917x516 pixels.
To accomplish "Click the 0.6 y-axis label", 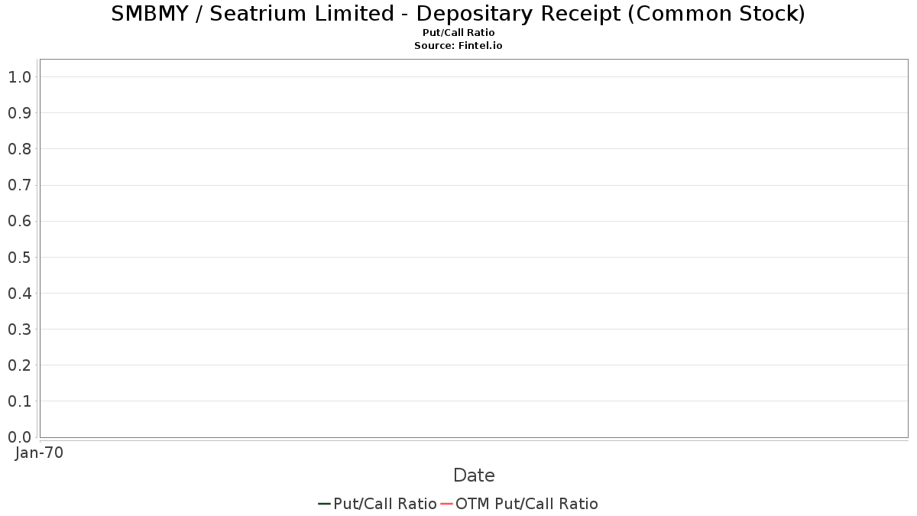I will (20, 221).
